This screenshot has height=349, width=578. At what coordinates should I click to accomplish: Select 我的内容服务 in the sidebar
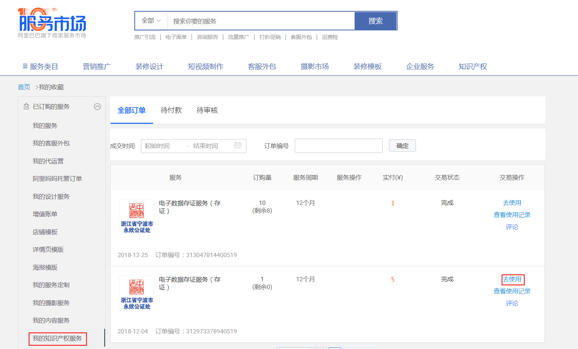[x=51, y=320]
